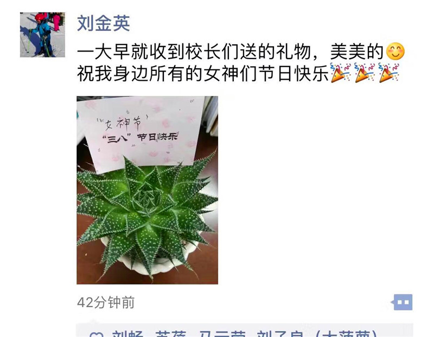434x337 pixels.
Task: Tap the middle party popper emoji
Action: coord(365,73)
